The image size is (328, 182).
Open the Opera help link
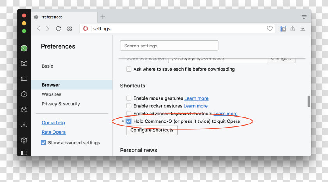[53, 122]
